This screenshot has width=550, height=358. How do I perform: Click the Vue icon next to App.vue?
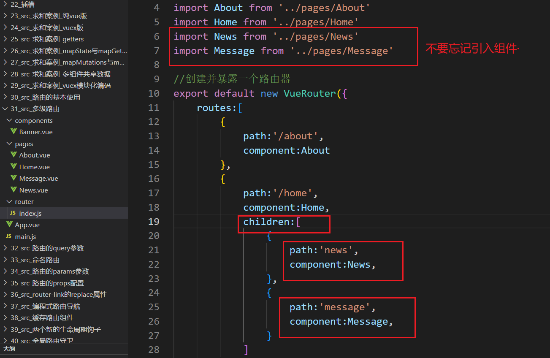tap(9, 225)
